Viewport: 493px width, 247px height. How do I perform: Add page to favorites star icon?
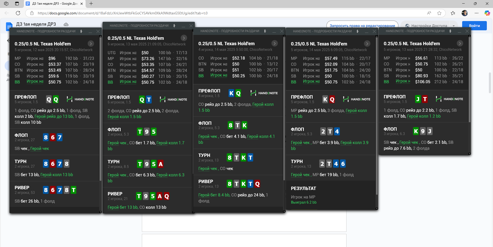[x=439, y=13]
